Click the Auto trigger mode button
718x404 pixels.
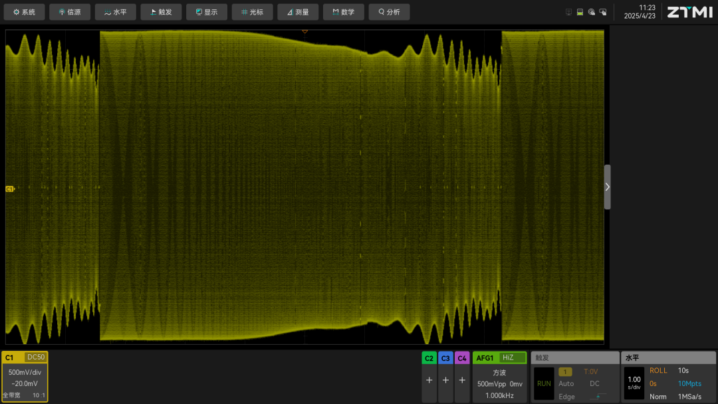coord(566,383)
